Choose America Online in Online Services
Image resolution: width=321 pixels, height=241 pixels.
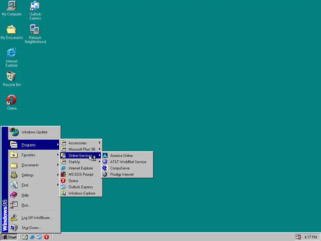[x=127, y=156]
